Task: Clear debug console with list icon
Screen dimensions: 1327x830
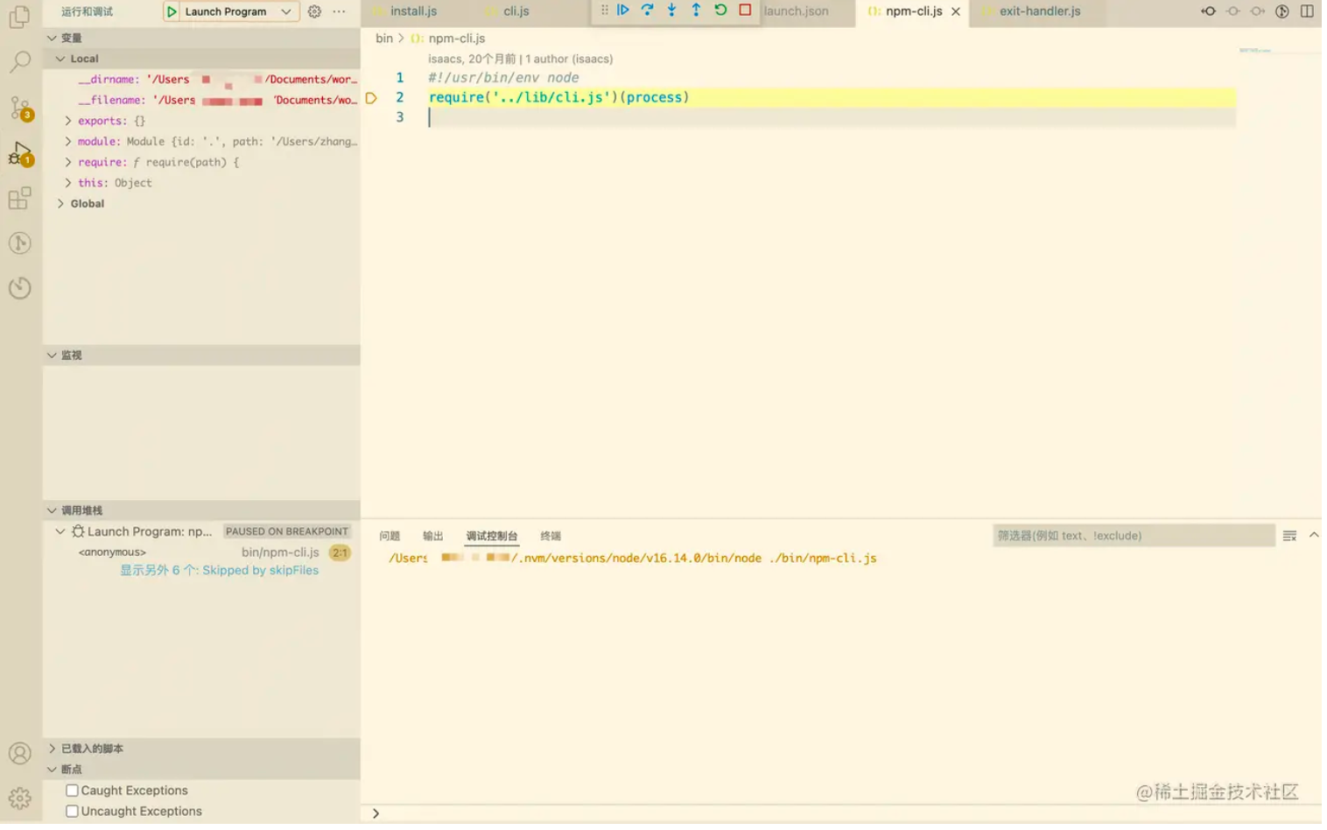Action: [1289, 535]
